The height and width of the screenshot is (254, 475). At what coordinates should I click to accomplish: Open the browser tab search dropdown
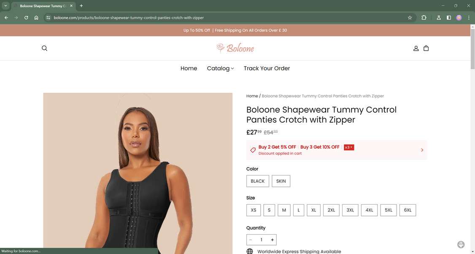point(6,6)
